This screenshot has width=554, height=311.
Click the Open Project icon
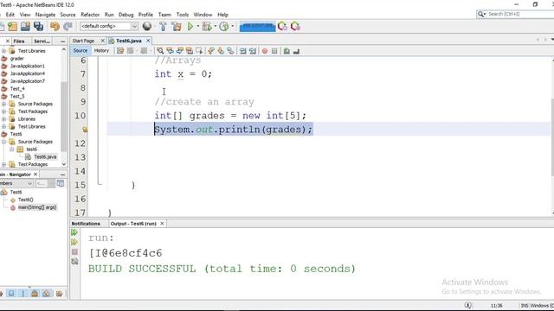coord(25,27)
